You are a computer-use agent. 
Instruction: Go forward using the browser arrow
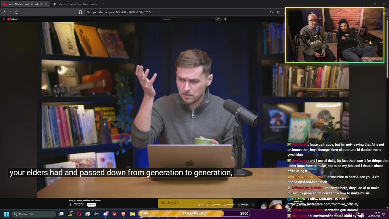(10, 12)
